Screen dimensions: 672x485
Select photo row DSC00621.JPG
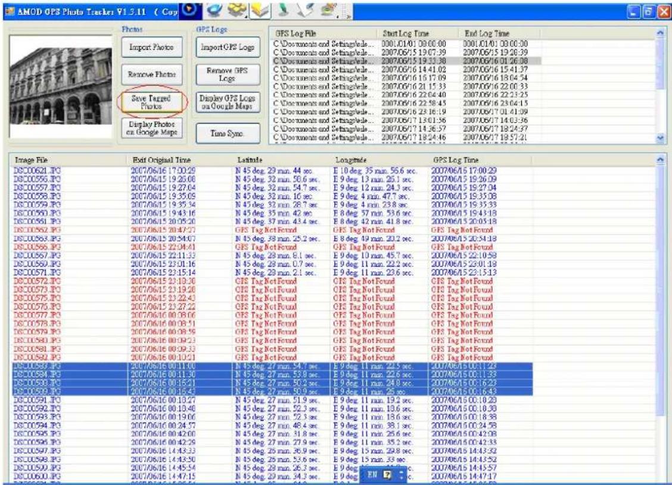(x=272, y=170)
